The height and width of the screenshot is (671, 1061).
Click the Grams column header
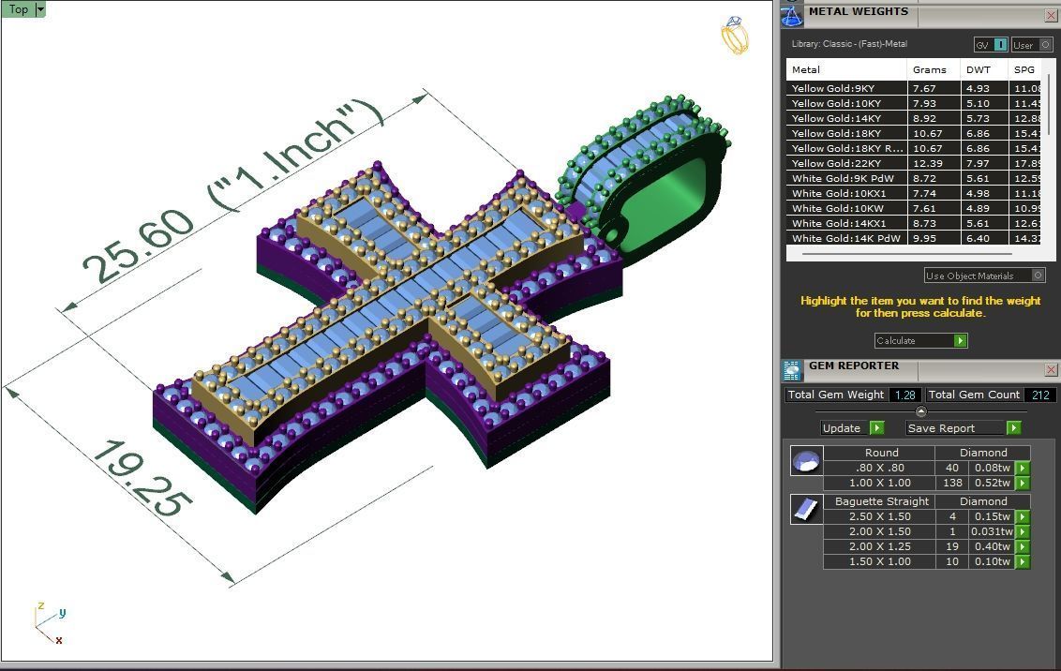coord(934,69)
